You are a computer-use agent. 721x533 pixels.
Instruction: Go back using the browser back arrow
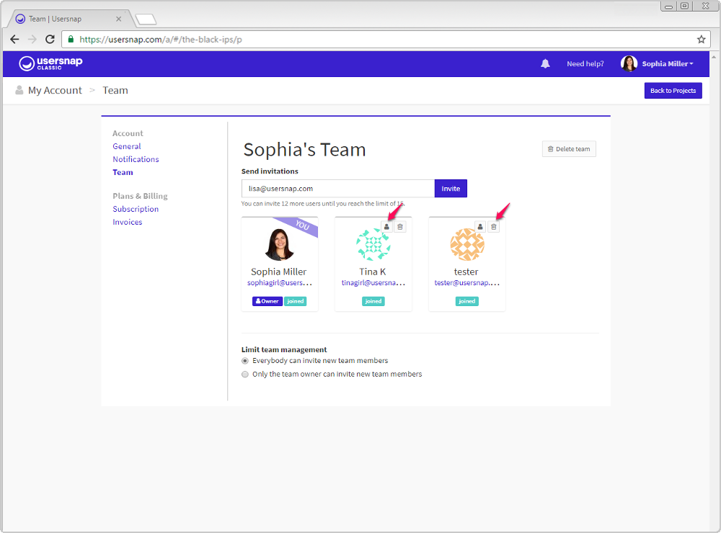click(x=14, y=40)
